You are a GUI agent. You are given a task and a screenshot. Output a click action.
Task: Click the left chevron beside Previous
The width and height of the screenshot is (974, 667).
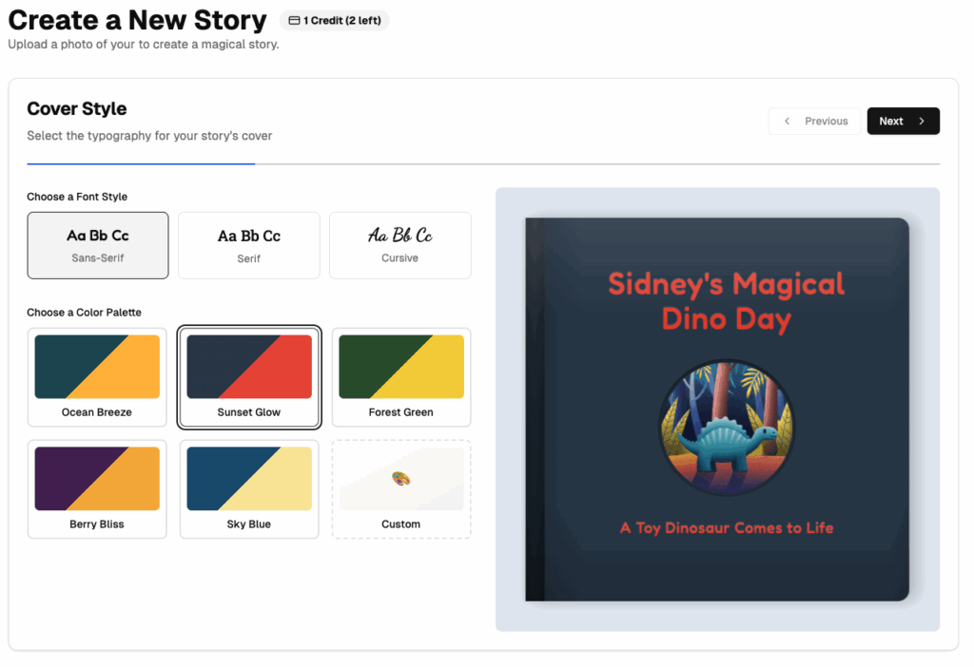point(787,121)
